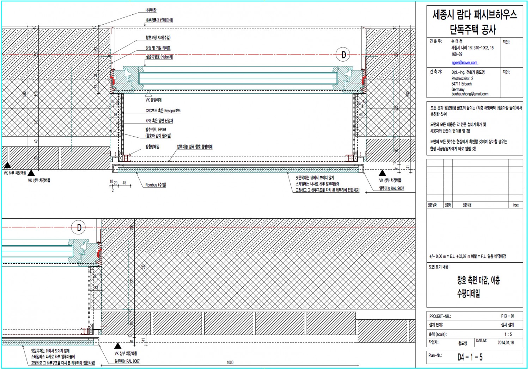This screenshot has height=369, width=529.
Task: Select the '내부미장' annotation label
Action: 151,11
